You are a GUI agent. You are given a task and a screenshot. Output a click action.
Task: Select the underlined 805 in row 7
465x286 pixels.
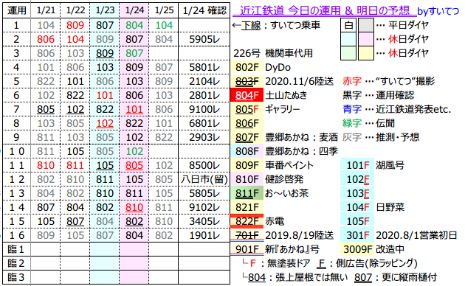click(46, 109)
